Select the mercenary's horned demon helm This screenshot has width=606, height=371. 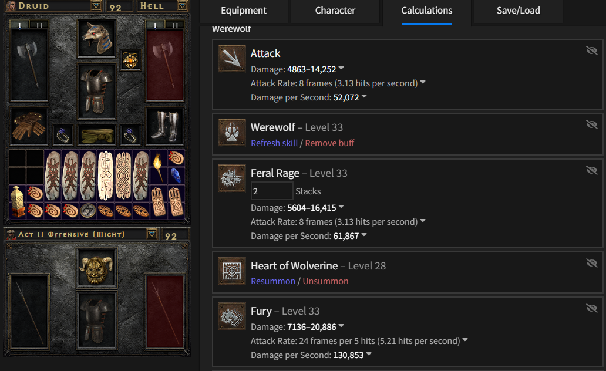[97, 269]
